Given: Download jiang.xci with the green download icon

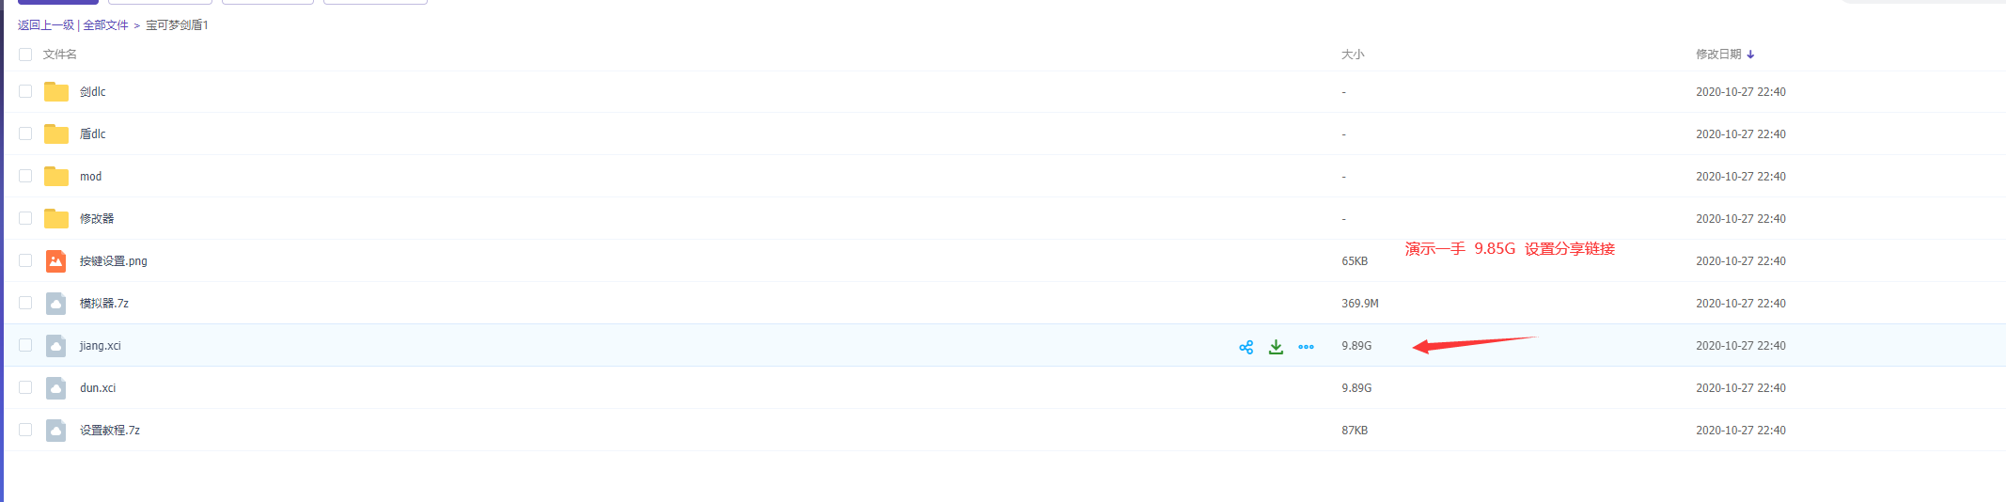Looking at the screenshot, I should (x=1276, y=347).
